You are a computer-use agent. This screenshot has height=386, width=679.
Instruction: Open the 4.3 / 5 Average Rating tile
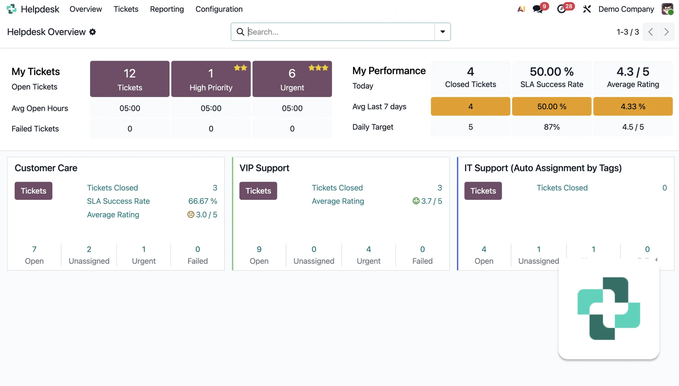point(633,78)
